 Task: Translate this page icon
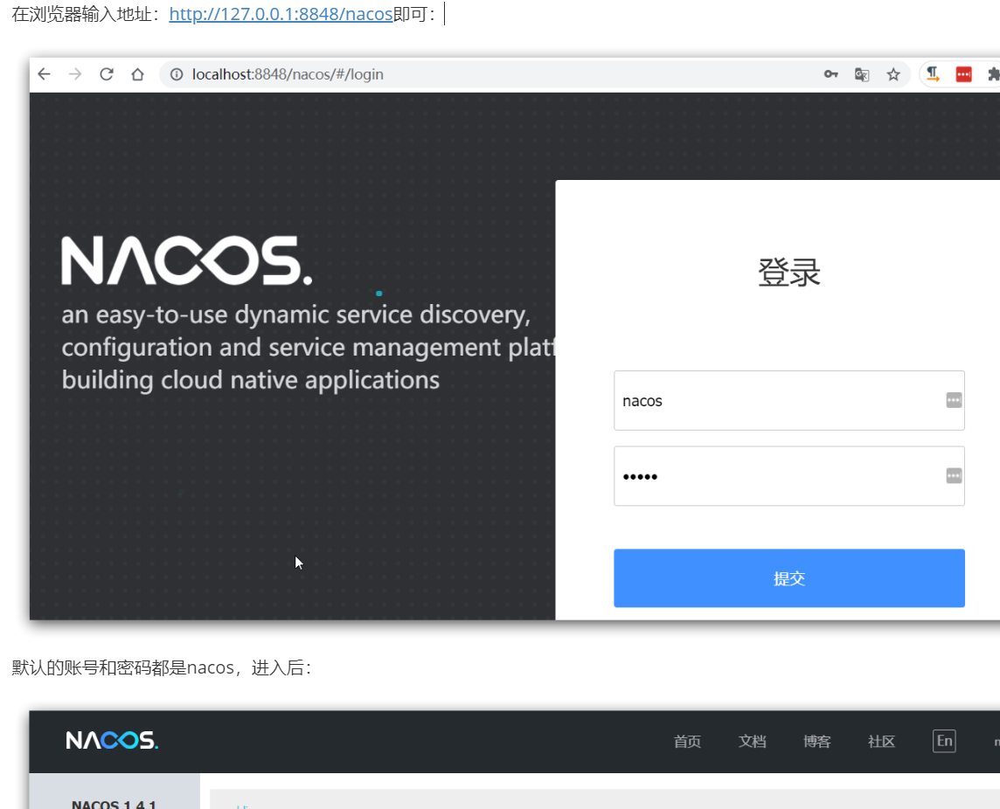pos(862,74)
